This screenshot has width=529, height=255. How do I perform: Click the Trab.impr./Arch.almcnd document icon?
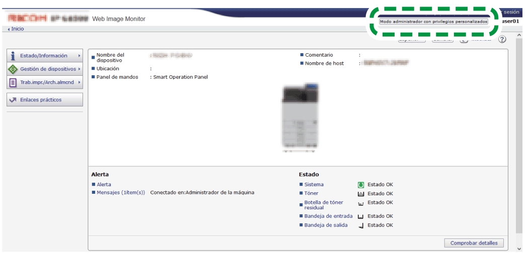13,82
